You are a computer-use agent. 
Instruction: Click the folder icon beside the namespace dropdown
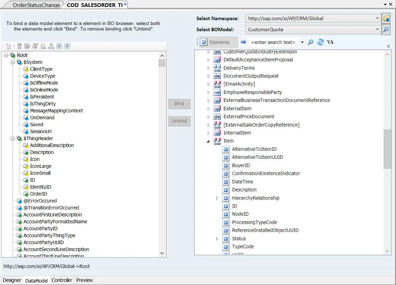(x=386, y=18)
